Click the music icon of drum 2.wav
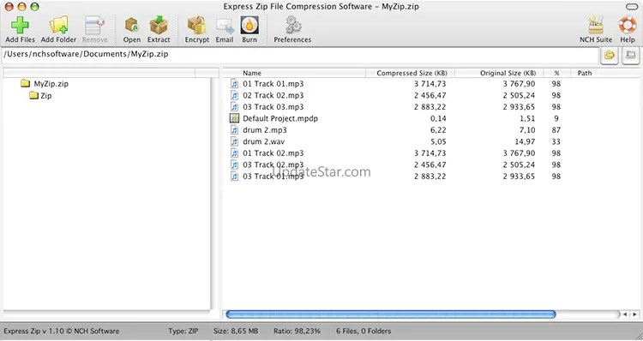The height and width of the screenshot is (341, 643). [x=234, y=141]
